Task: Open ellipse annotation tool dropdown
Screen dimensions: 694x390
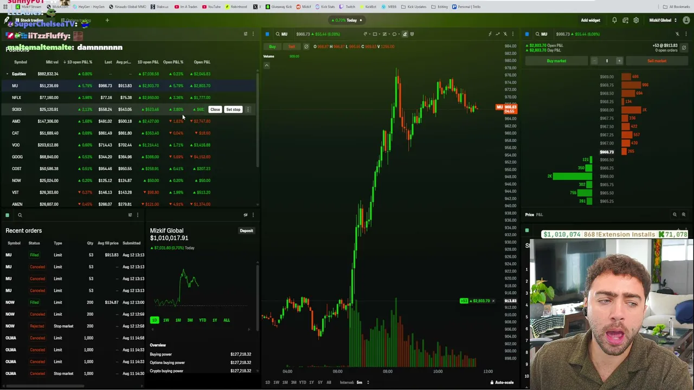Action: point(395,34)
